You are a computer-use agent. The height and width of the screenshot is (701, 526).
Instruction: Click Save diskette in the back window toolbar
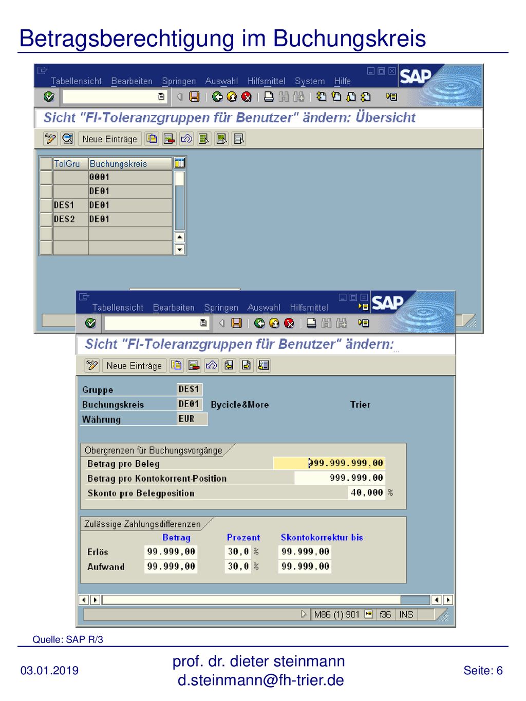click(x=194, y=97)
